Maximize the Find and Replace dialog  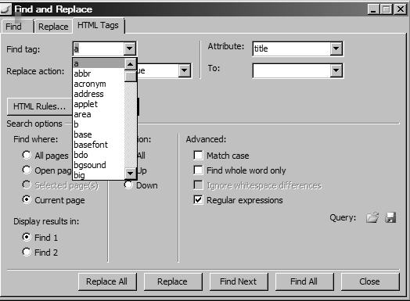(387, 9)
